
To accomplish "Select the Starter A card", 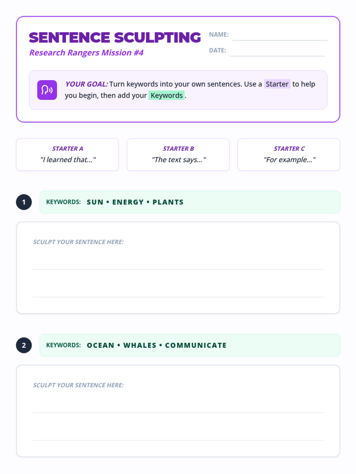I will pyautogui.click(x=67, y=155).
